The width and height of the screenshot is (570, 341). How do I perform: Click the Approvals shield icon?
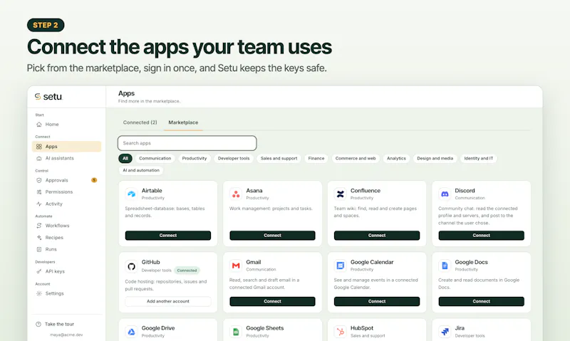coord(39,180)
